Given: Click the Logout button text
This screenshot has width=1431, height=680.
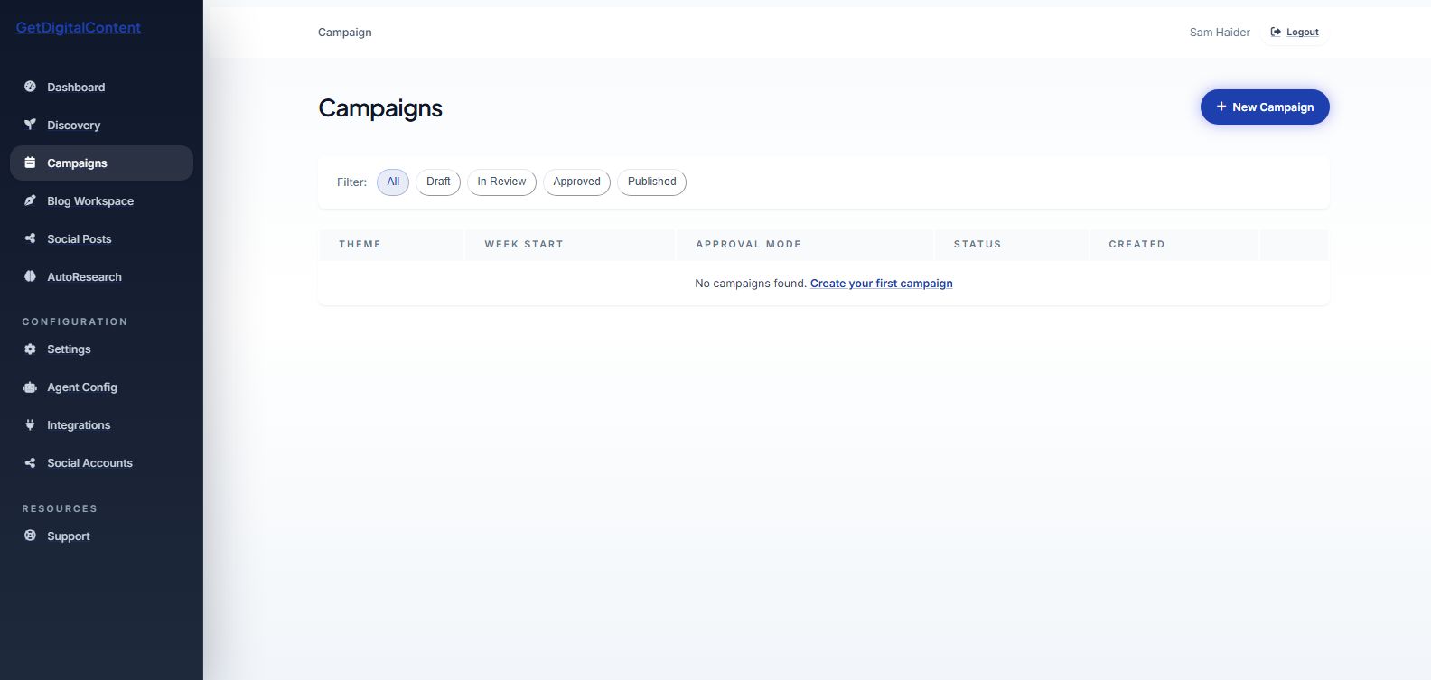Looking at the screenshot, I should 1303,32.
